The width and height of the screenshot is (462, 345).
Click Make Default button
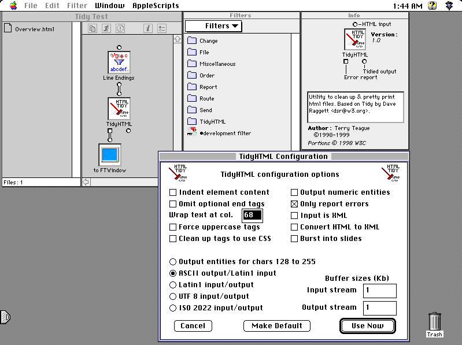(x=277, y=326)
